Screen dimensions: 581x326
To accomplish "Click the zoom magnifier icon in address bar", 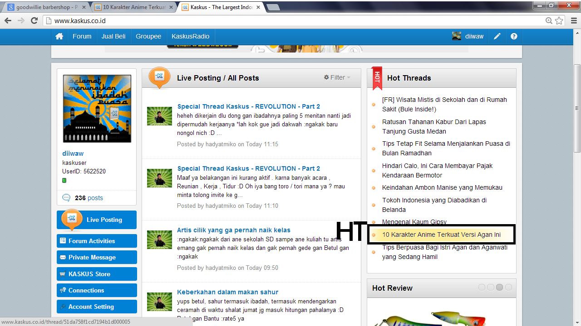I will point(549,20).
